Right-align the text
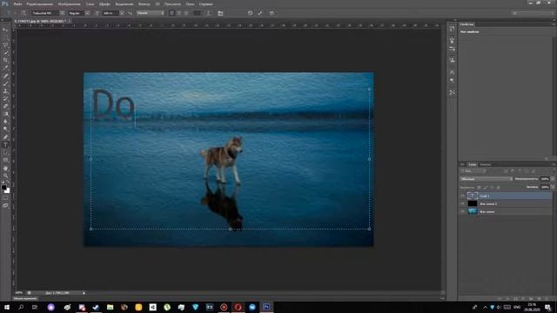Screen dimensions: 557x313 [185, 13]
